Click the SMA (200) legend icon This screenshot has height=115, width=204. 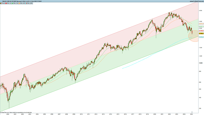click(x=26, y=3)
